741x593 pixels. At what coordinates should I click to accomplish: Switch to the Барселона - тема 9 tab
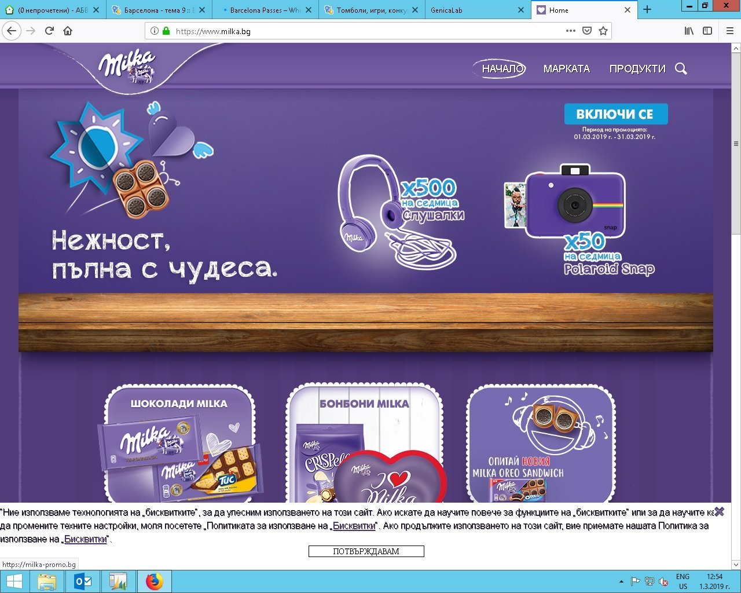159,10
